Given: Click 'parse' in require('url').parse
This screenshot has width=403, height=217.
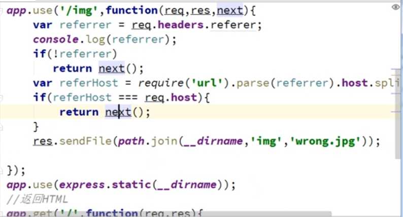Looking at the screenshot, I should pos(253,83).
